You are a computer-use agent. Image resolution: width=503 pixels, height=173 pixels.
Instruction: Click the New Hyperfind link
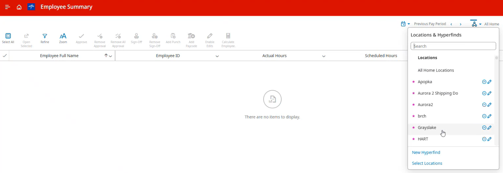(x=426, y=152)
